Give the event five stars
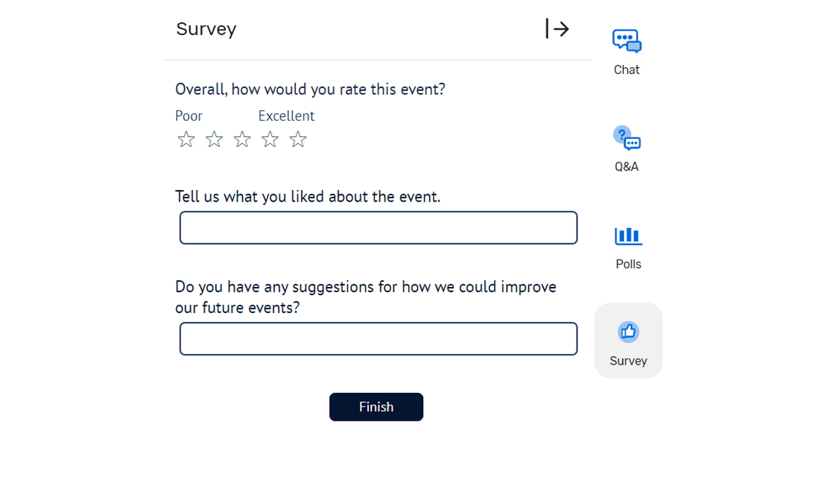 coord(298,139)
